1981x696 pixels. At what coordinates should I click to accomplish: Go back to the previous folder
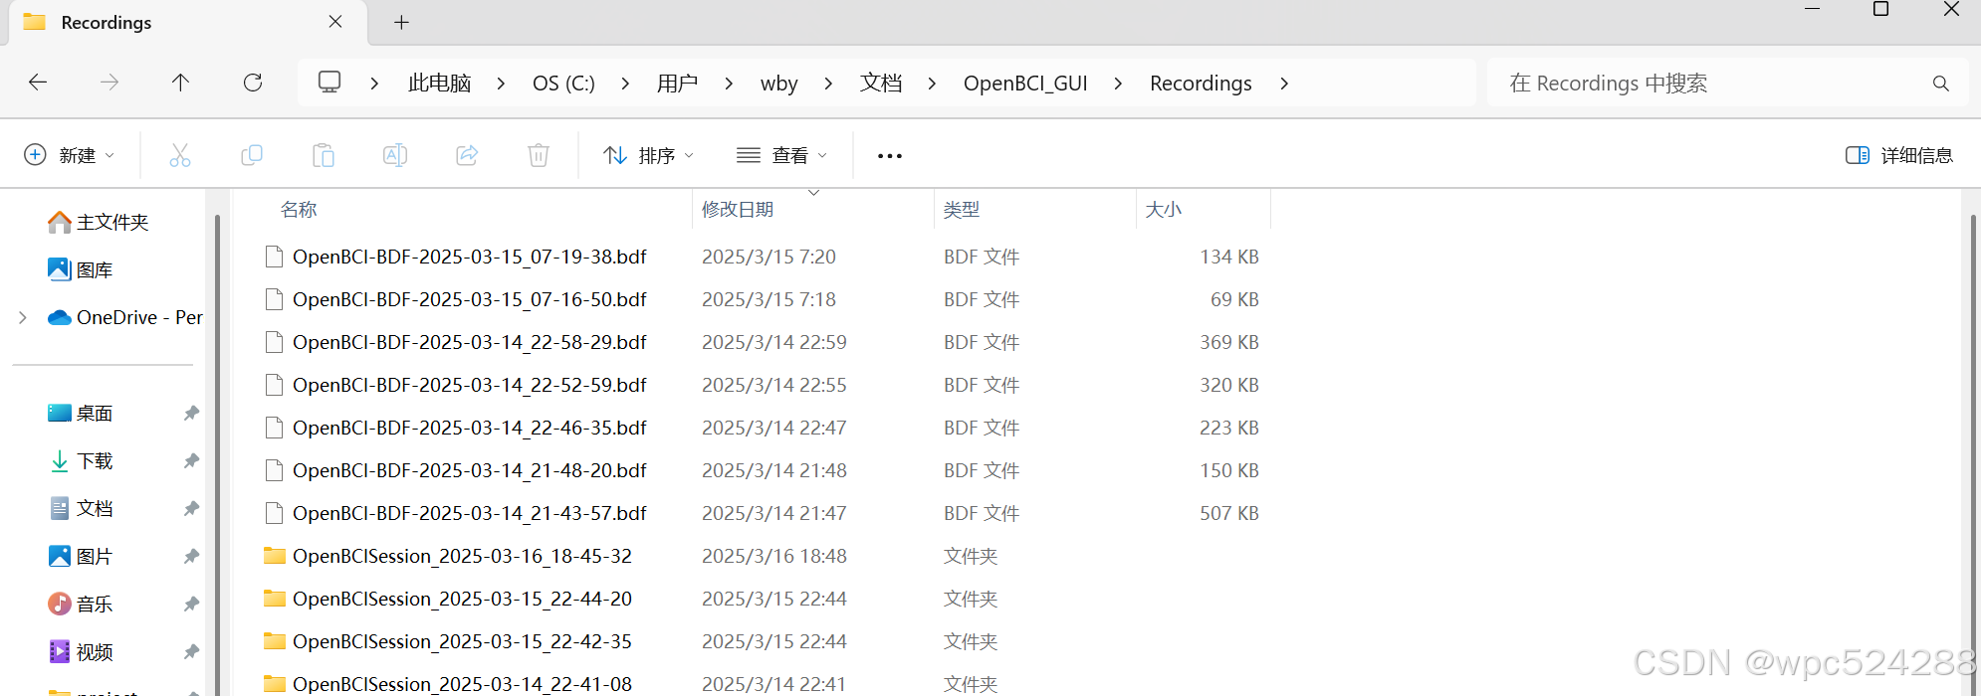38,83
